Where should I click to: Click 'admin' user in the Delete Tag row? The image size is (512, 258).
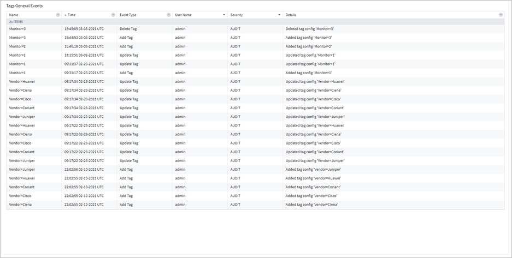[180, 29]
